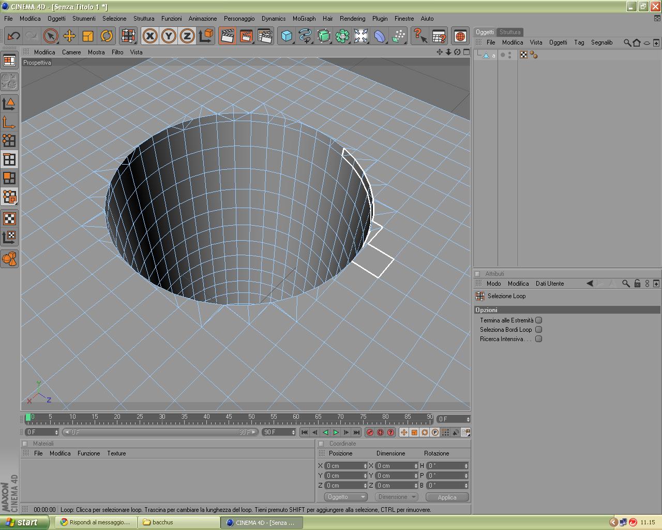Click the Applica button

447,497
